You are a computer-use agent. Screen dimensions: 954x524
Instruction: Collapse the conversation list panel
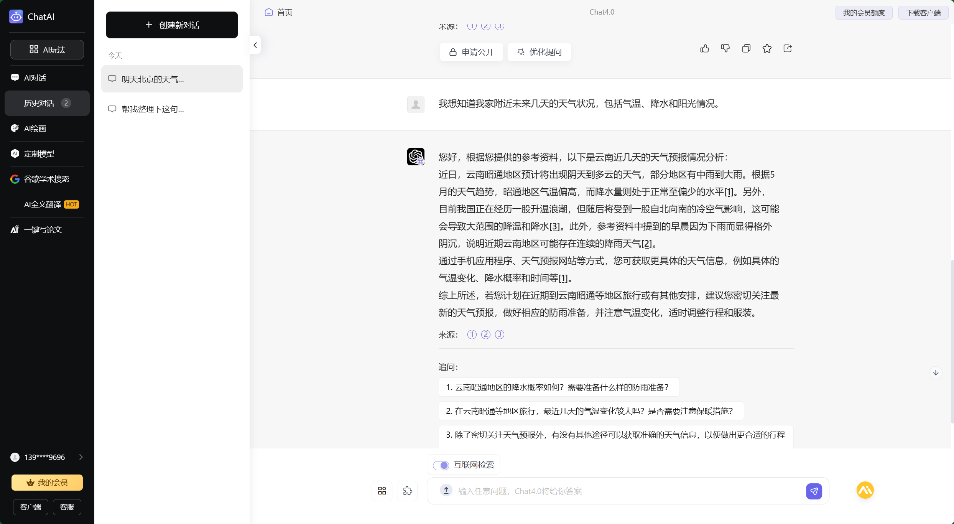[x=255, y=45]
